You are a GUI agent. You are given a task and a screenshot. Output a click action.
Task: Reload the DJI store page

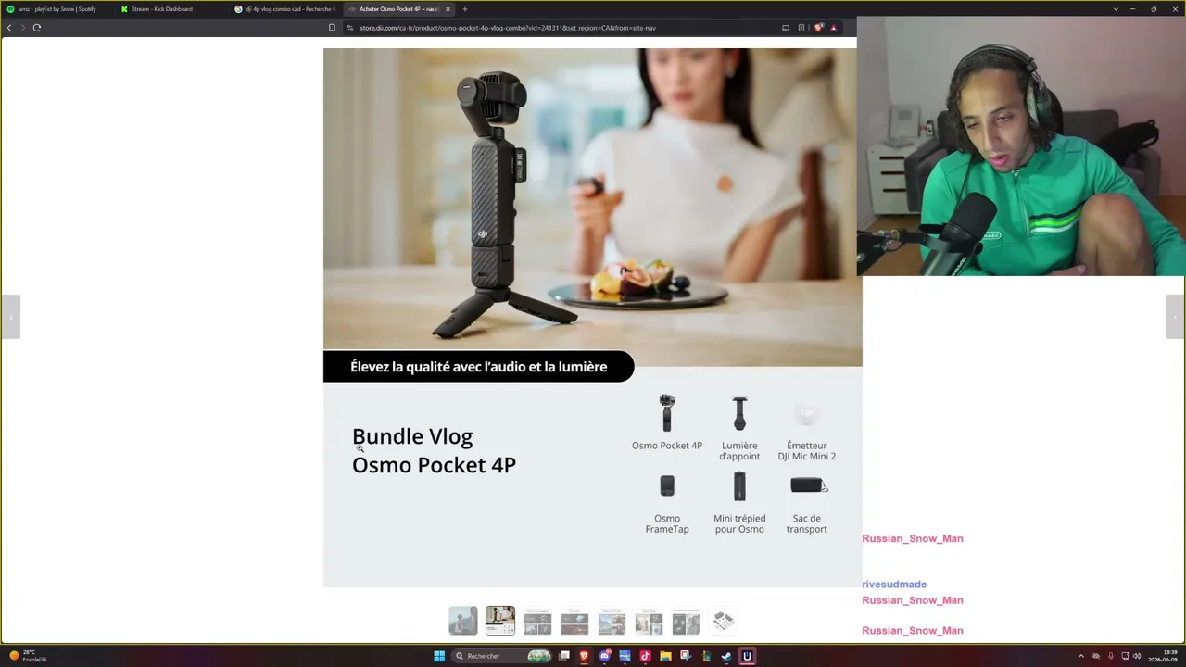click(37, 28)
